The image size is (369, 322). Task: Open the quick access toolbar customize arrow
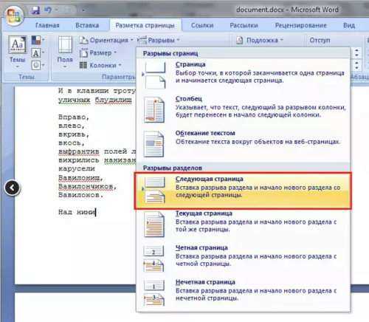click(x=83, y=10)
